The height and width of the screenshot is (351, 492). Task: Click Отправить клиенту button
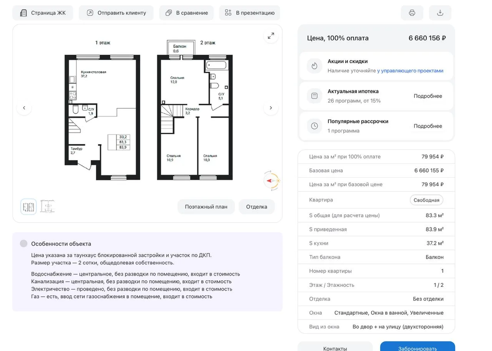click(x=116, y=13)
